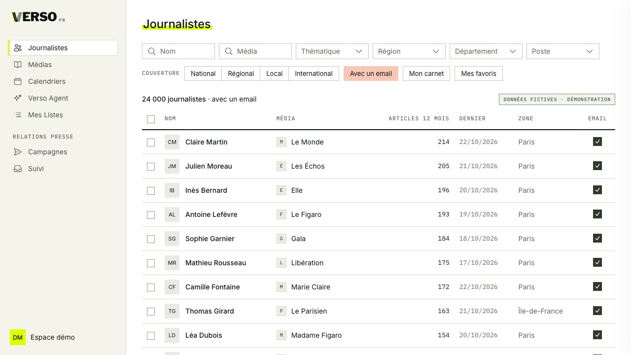This screenshot has width=631, height=355.
Task: Toggle the Avec un email filter
Action: pyautogui.click(x=371, y=73)
